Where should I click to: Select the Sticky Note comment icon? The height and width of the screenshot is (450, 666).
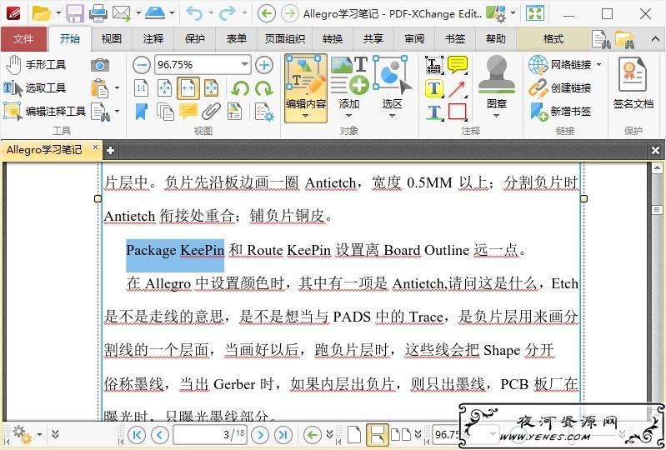point(458,65)
